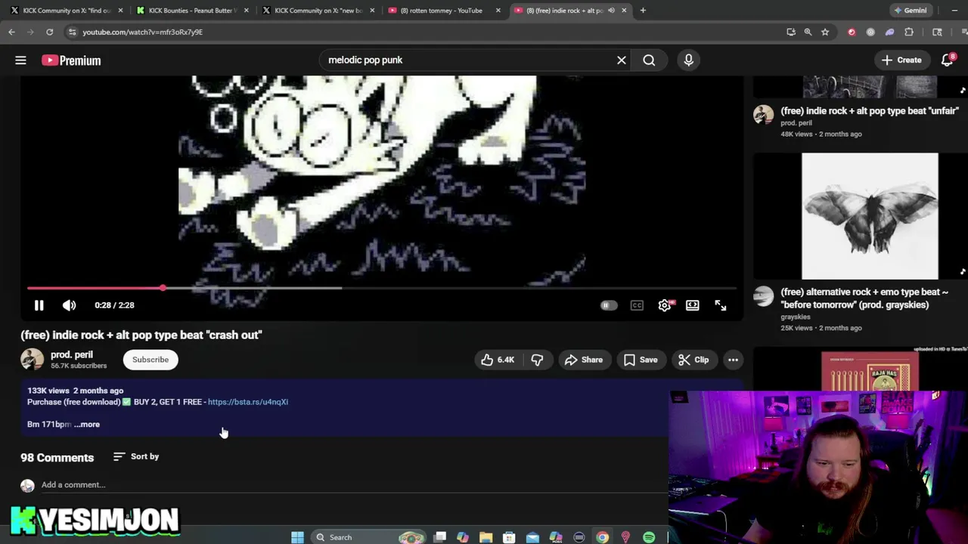Open the "unfair" type beat recommendation

point(870,110)
